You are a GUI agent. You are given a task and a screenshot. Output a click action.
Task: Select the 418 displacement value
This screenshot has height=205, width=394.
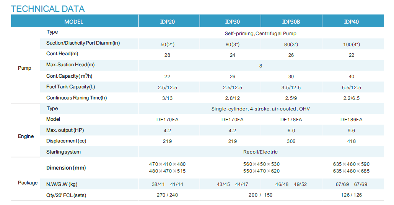(x=351, y=141)
